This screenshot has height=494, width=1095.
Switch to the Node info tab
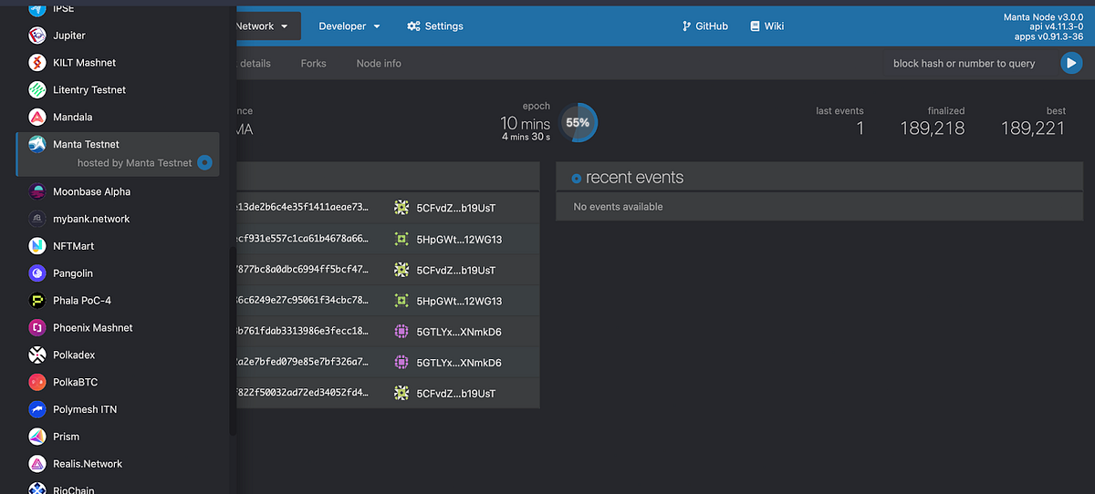point(379,64)
